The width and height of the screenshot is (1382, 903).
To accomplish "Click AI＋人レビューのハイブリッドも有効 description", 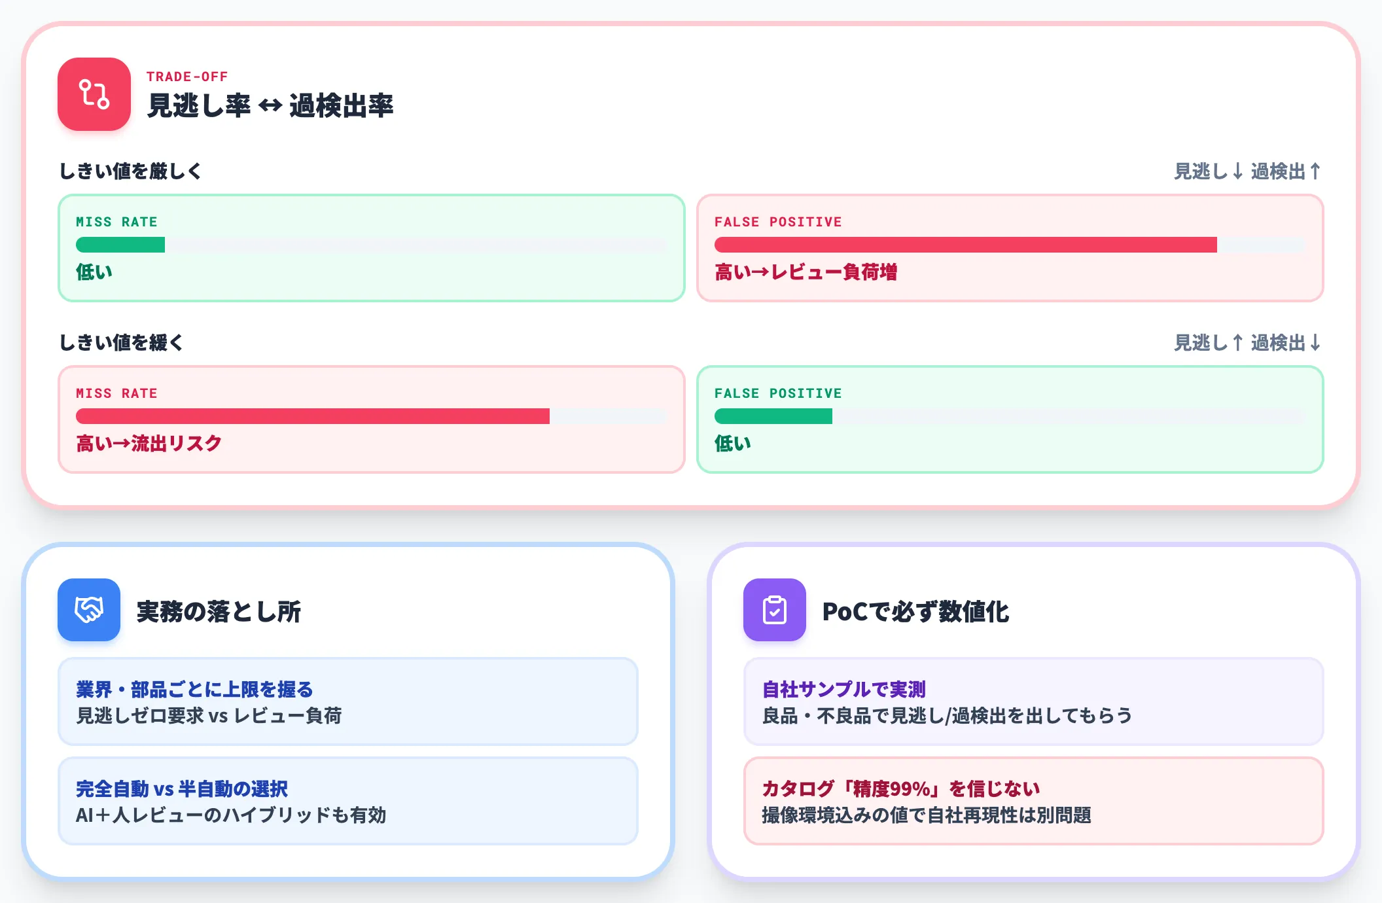I will pos(231,815).
